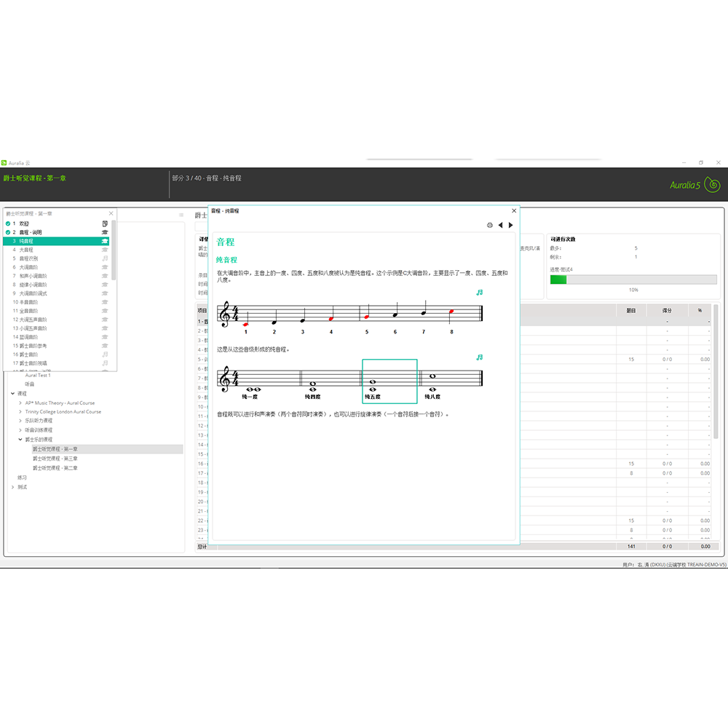Play the perfect intervals audio note icon
Image resolution: width=728 pixels, height=728 pixels.
coord(479,357)
